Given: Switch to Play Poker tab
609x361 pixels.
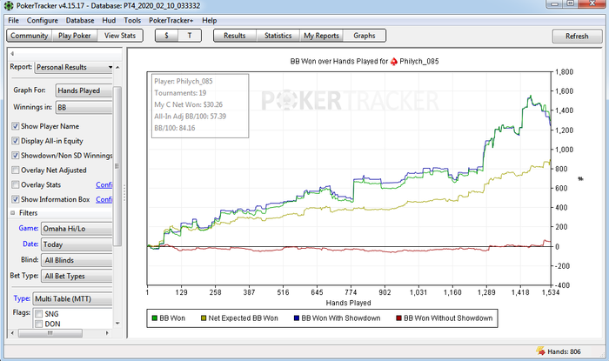Looking at the screenshot, I should [x=75, y=36].
